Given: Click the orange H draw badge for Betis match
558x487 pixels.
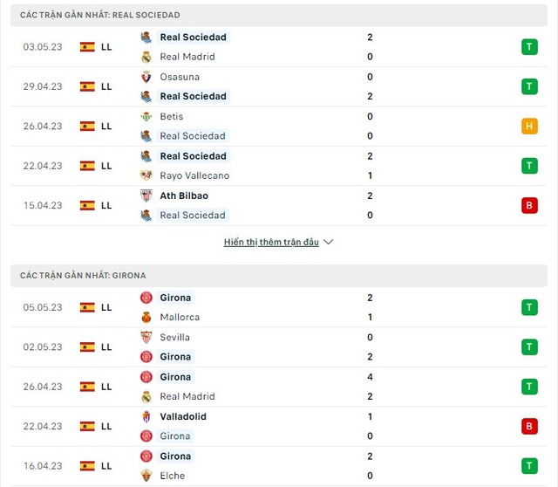Looking at the screenshot, I should pos(529,127).
